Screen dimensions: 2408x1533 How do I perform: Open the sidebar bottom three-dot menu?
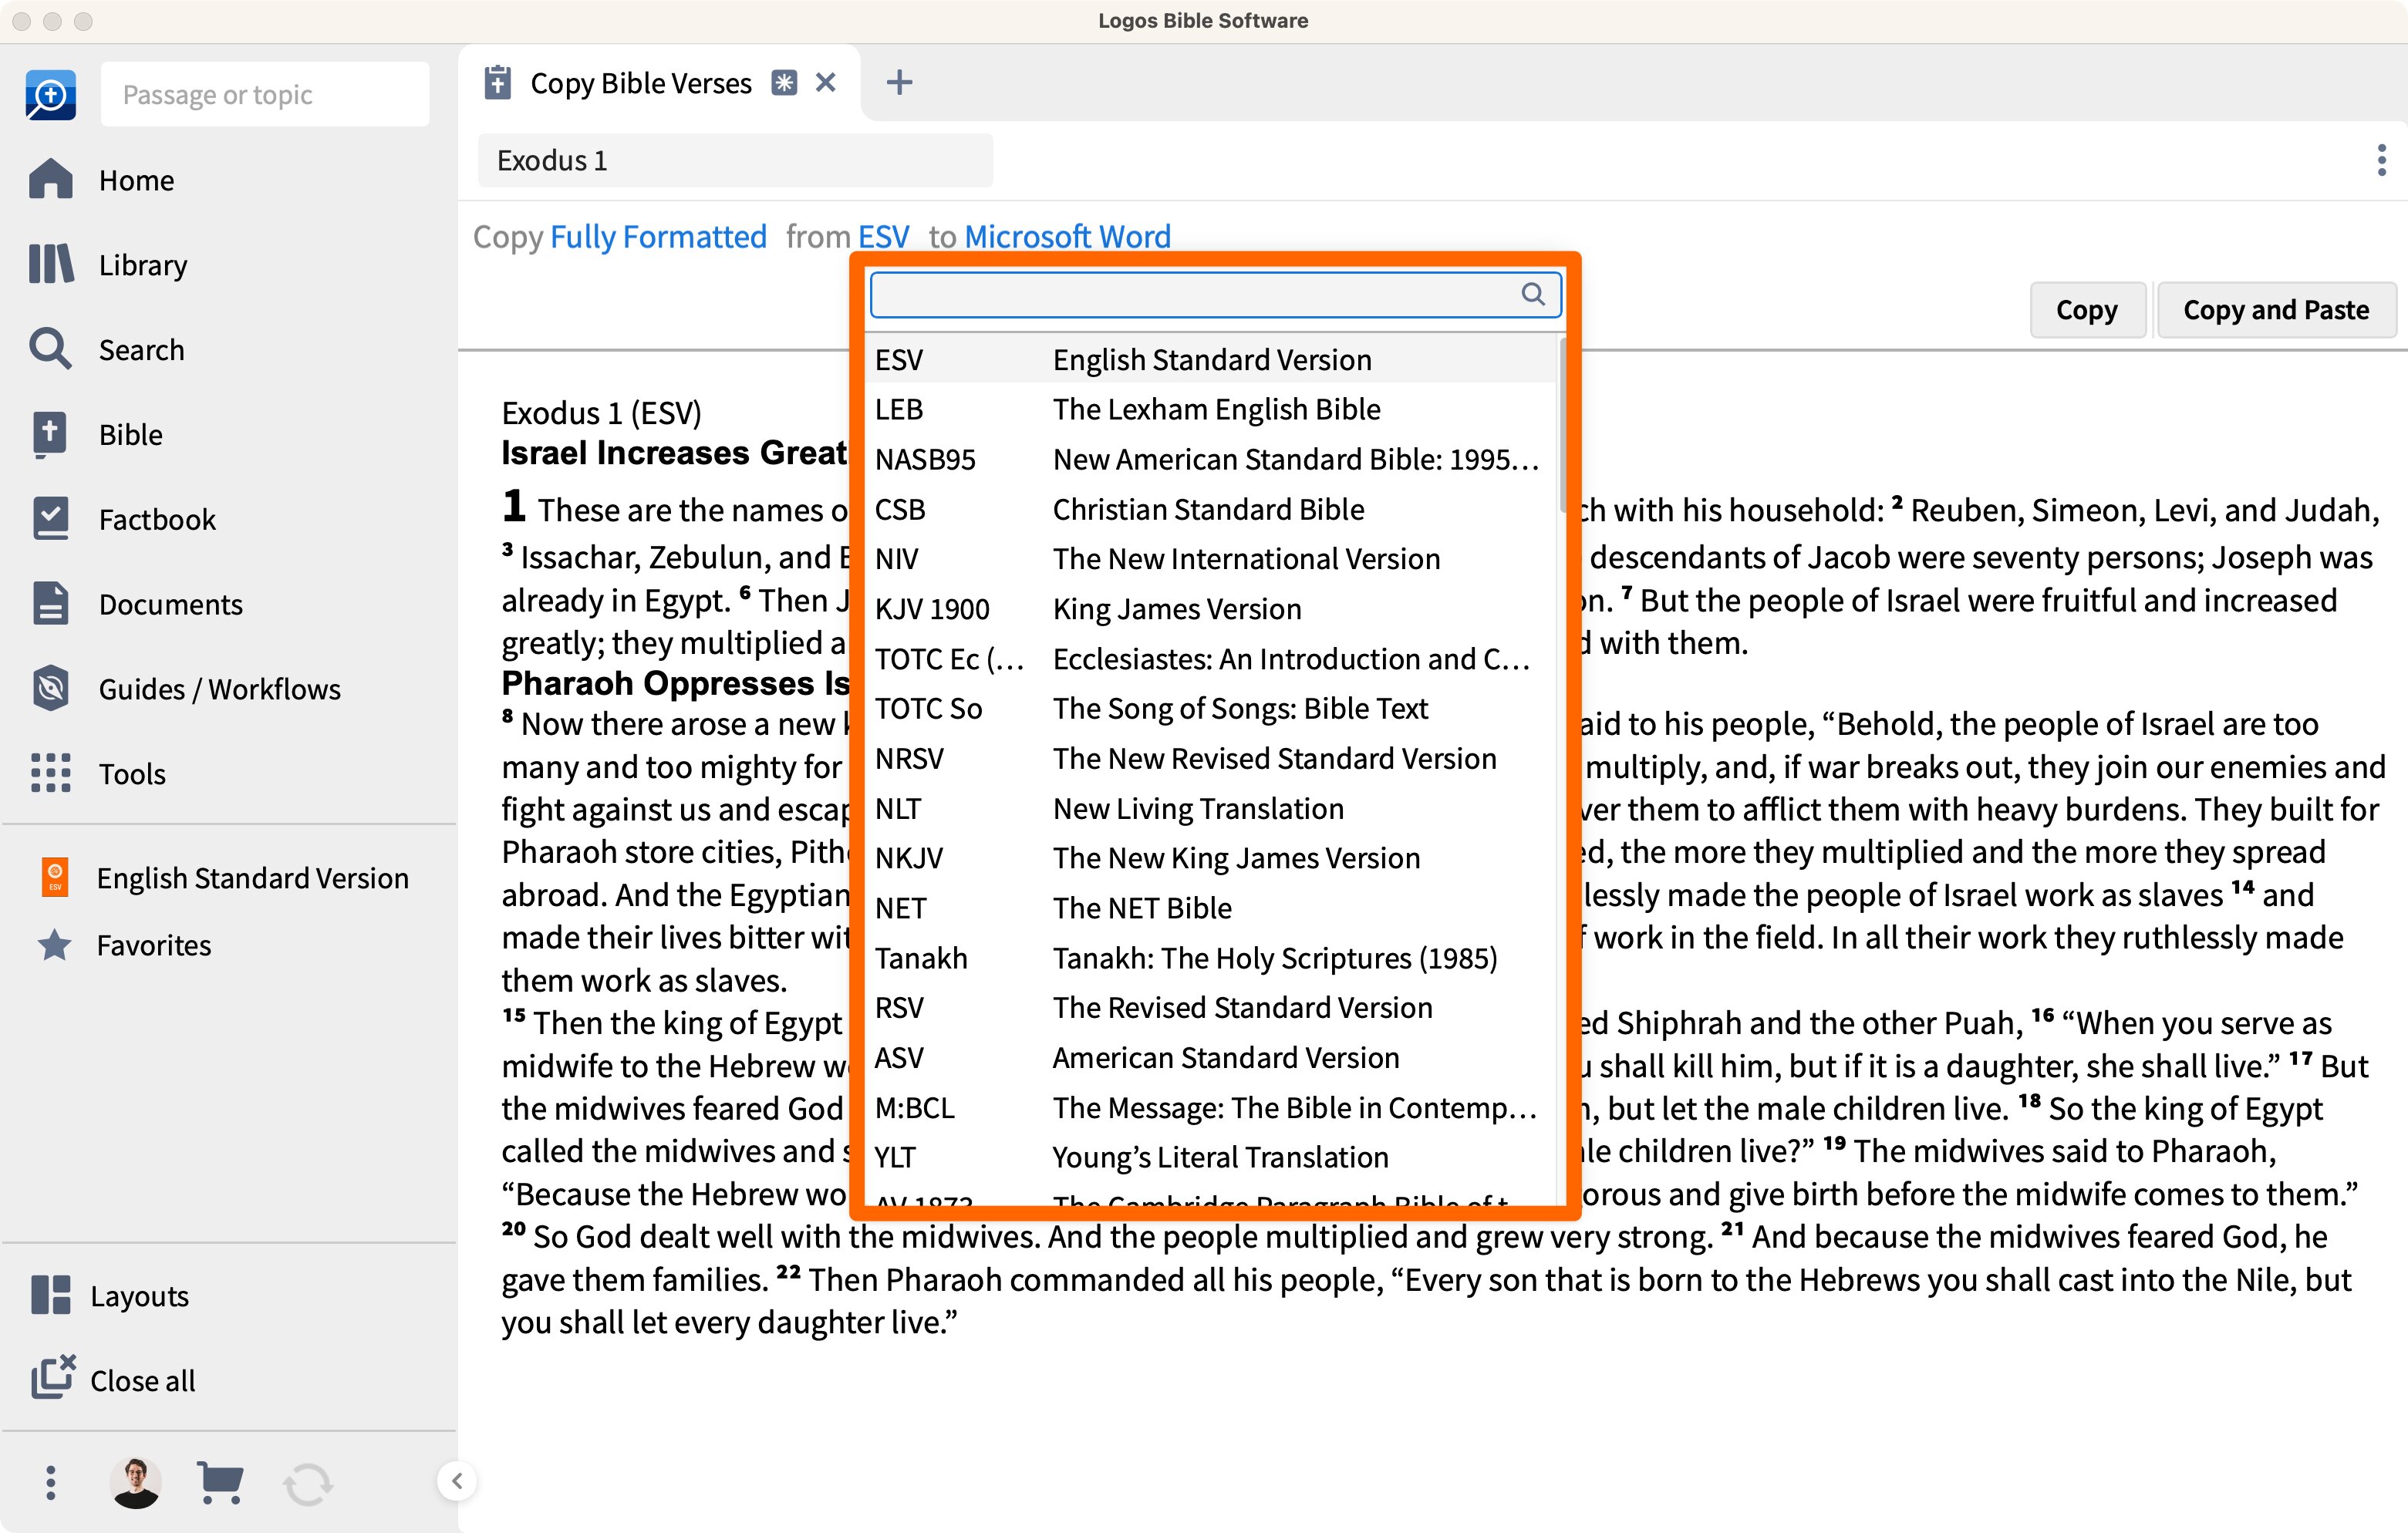51,1483
